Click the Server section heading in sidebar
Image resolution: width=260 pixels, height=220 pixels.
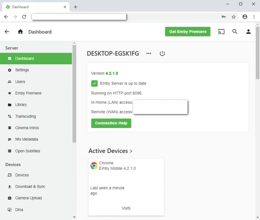click(x=12, y=48)
